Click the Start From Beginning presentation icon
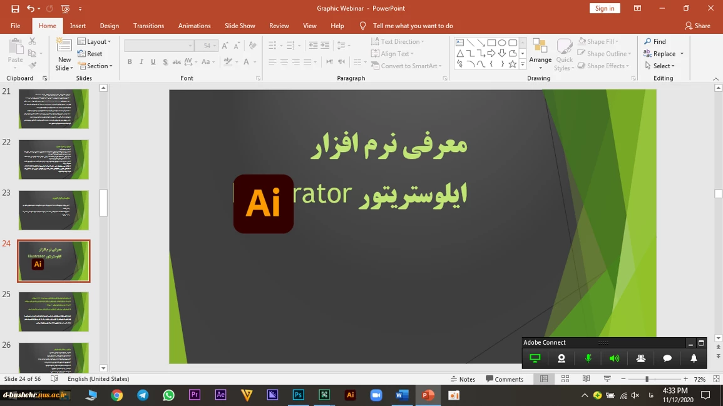The width and height of the screenshot is (723, 406). 65,8
